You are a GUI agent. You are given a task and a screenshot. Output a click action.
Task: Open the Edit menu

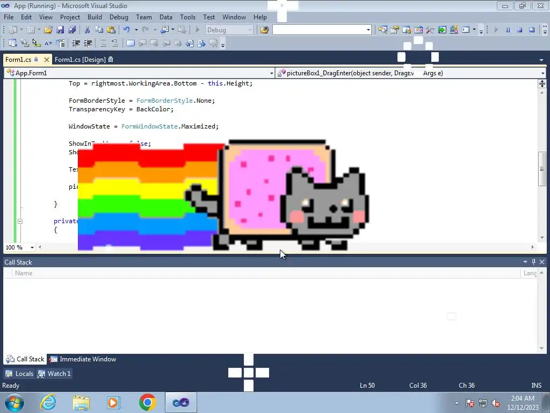click(26, 17)
